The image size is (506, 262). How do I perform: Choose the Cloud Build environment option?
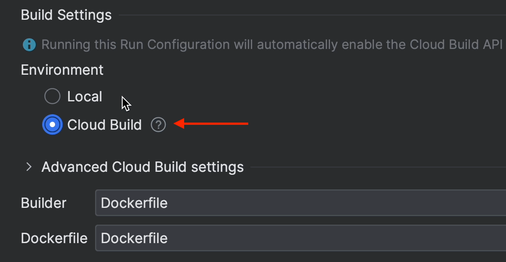(52, 125)
